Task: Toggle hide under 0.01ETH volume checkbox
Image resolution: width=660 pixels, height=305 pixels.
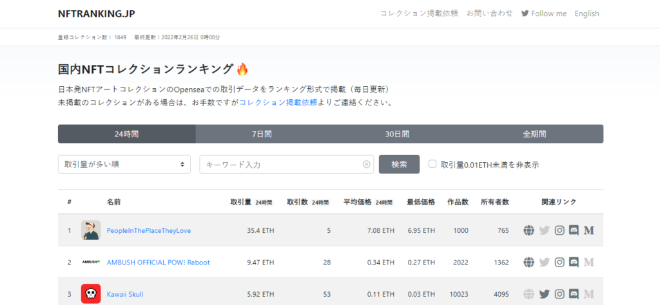Action: (x=432, y=164)
